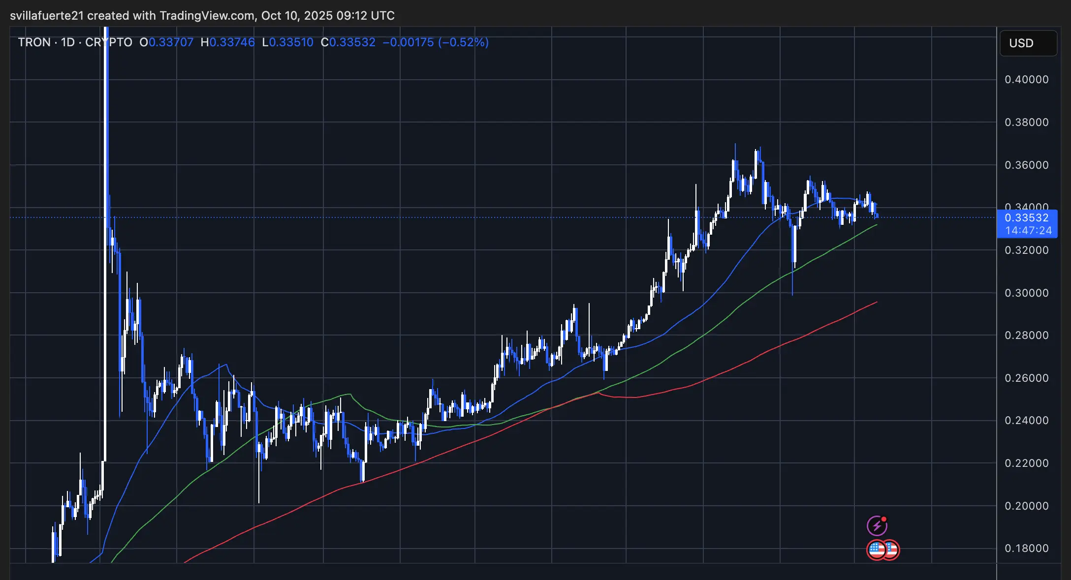Click the partially hidden rear US flag icon

893,549
